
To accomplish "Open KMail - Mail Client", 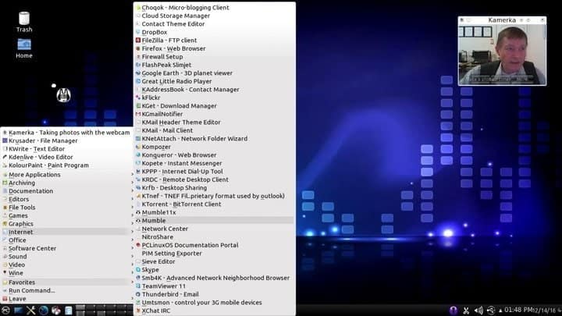I will (215, 130).
